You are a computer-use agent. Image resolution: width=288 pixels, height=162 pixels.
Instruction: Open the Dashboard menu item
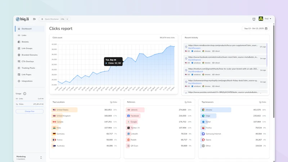[30, 29]
